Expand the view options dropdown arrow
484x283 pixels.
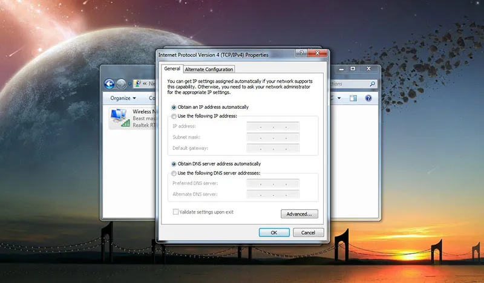tap(339, 98)
